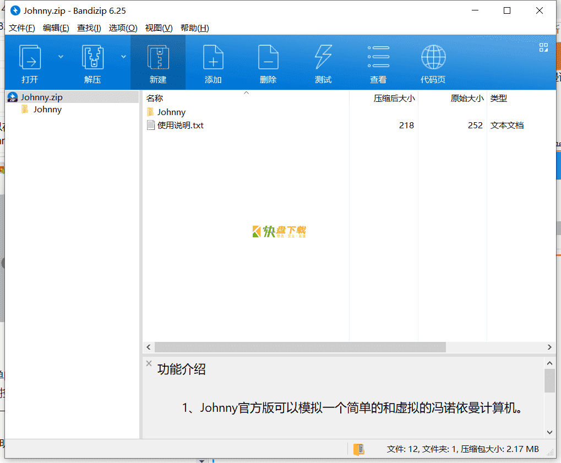Open the 文件(F) menu

(x=22, y=28)
